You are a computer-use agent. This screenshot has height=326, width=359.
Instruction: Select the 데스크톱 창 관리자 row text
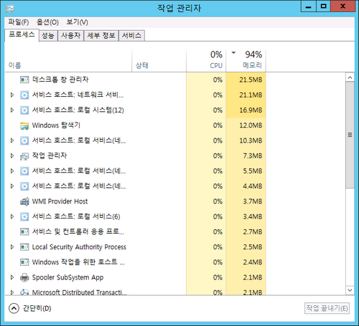[60, 80]
